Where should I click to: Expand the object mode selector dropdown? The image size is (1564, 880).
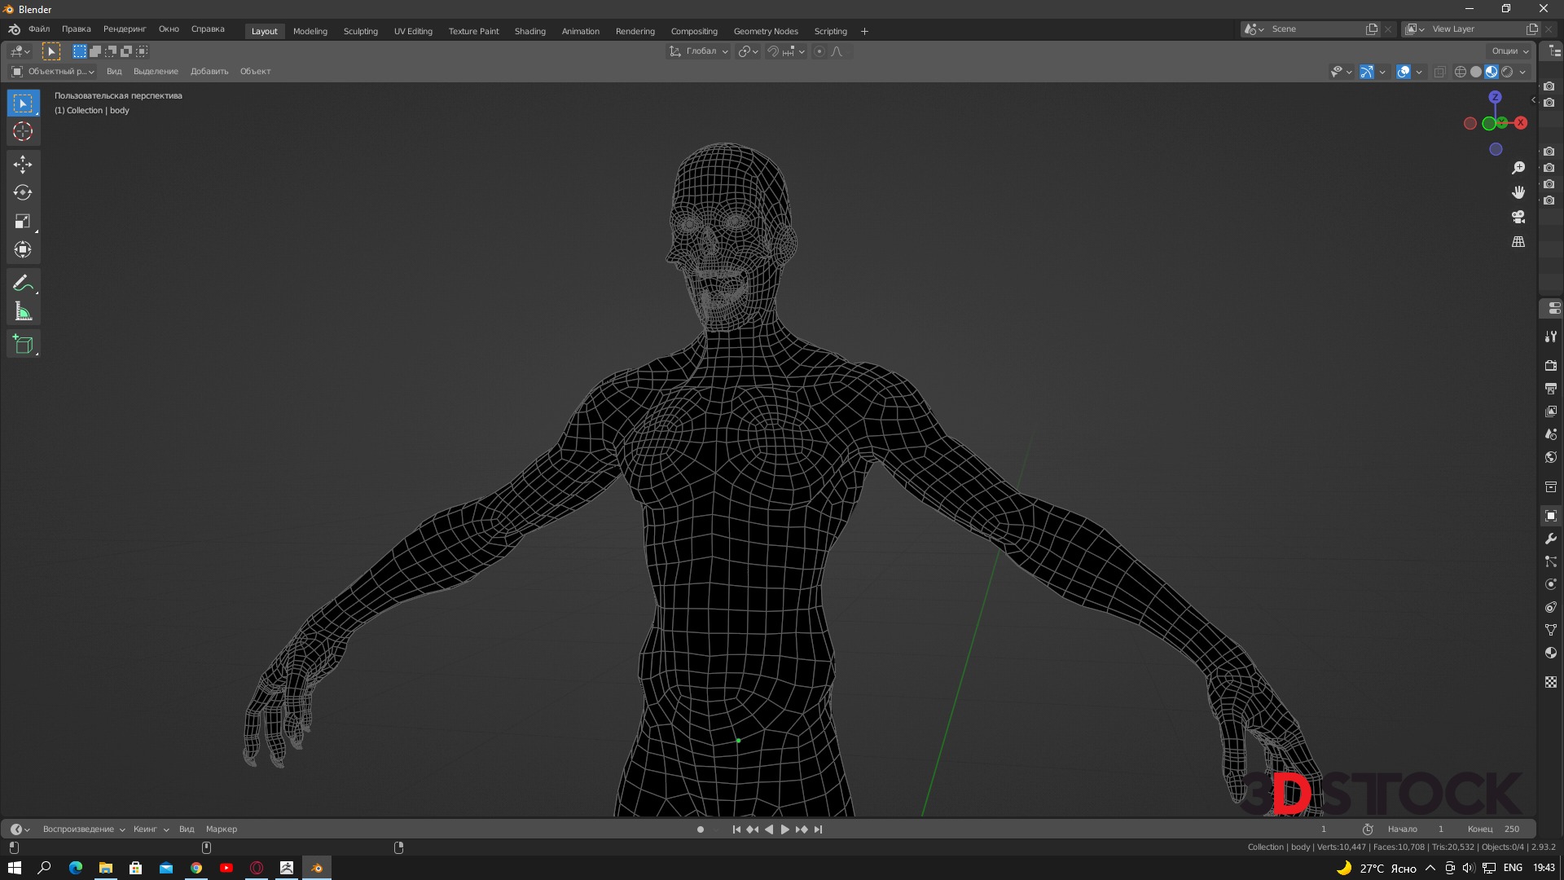(x=53, y=72)
